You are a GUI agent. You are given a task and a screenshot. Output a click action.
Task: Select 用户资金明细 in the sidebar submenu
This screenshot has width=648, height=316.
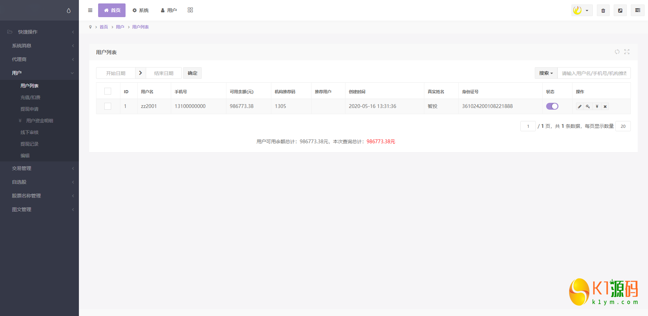pos(39,121)
